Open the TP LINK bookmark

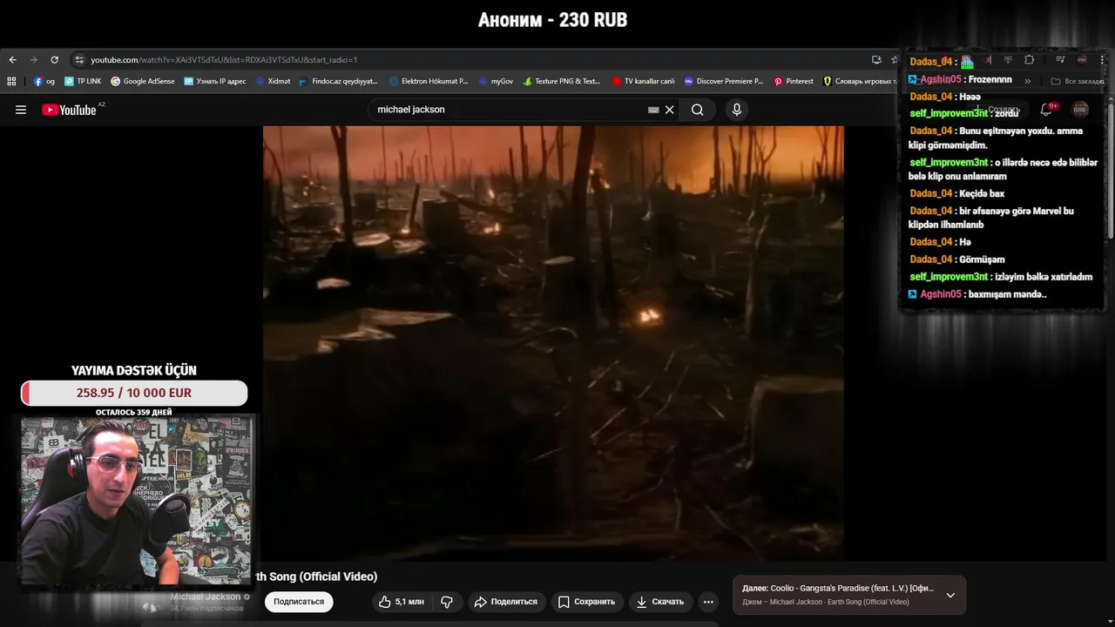point(83,81)
